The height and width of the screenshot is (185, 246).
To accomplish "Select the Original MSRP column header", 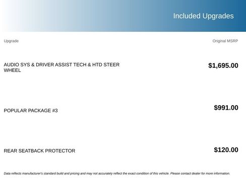I will pos(225,41).
